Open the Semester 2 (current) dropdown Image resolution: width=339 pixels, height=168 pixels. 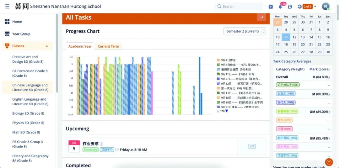click(245, 31)
